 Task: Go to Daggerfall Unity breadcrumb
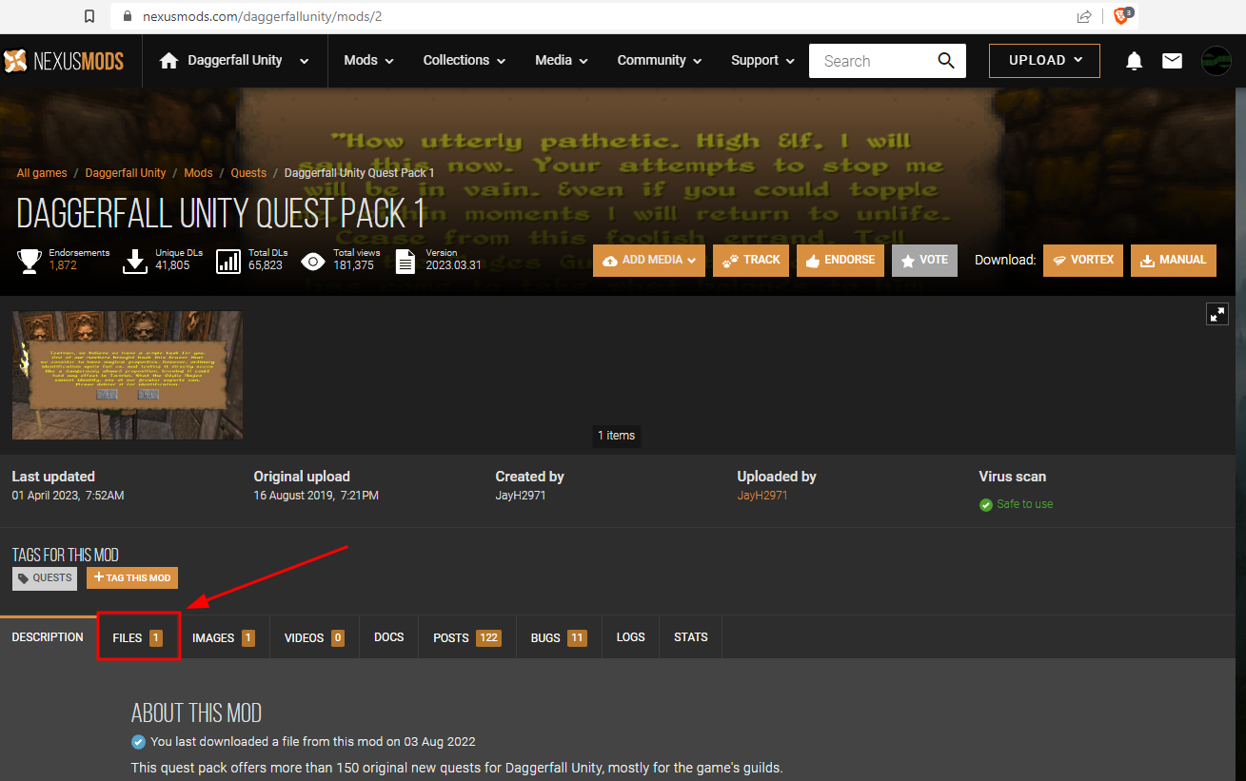[126, 173]
